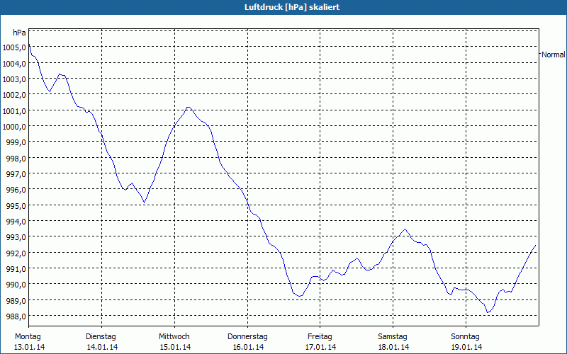Click the date 14.01.14

point(102,348)
